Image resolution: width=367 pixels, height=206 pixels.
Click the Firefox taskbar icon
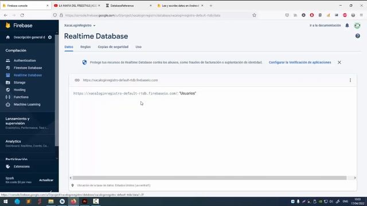tap(73, 201)
